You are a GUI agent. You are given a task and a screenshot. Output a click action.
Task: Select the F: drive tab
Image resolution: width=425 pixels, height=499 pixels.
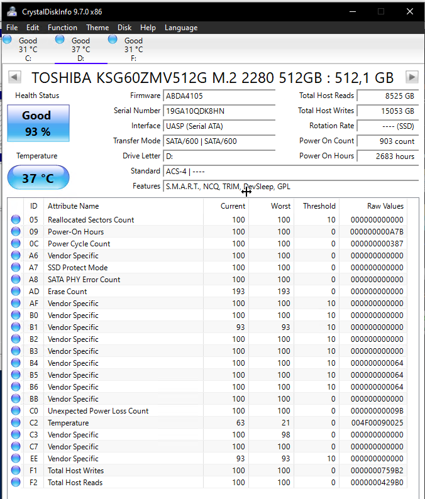pyautogui.click(x=134, y=49)
